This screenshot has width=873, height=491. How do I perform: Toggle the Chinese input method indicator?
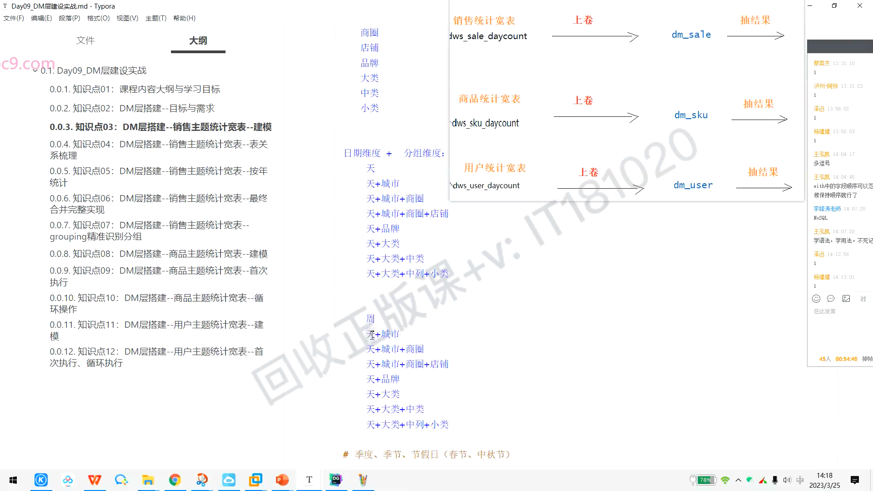click(800, 480)
